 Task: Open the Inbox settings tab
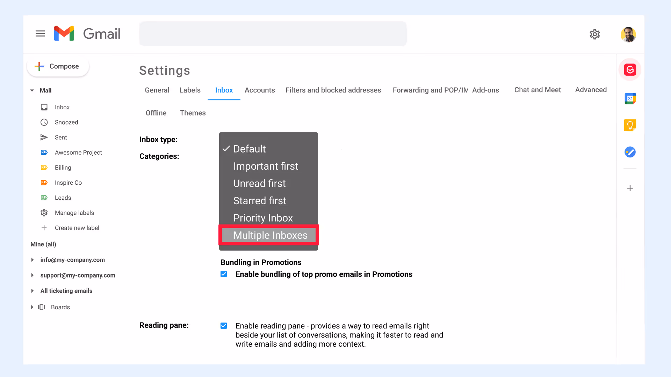point(224,90)
